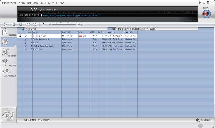Cancel the CD import
The image size is (215, 128).
coord(206,14)
